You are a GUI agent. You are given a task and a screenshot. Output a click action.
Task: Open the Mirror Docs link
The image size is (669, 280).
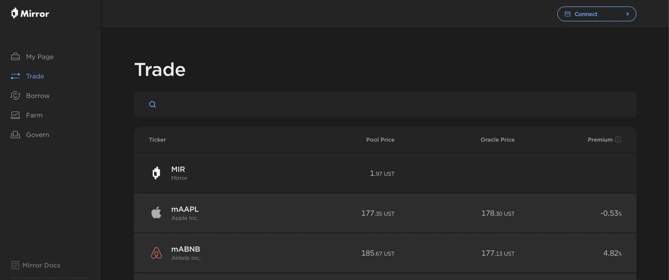[41, 265]
